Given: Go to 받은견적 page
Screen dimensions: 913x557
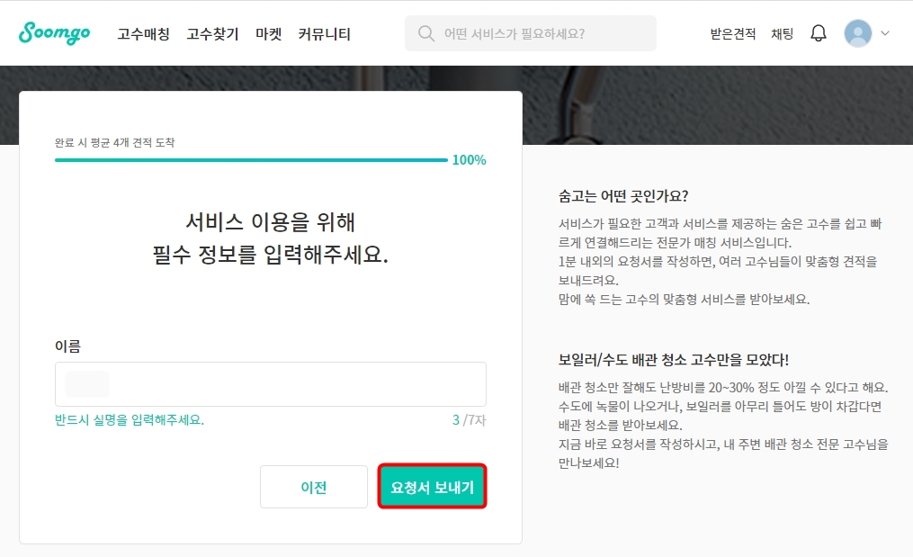Looking at the screenshot, I should 732,34.
